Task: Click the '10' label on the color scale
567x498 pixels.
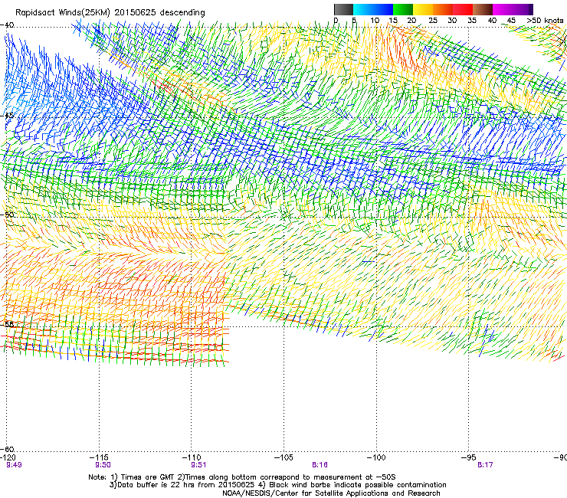Action: pyautogui.click(x=375, y=21)
